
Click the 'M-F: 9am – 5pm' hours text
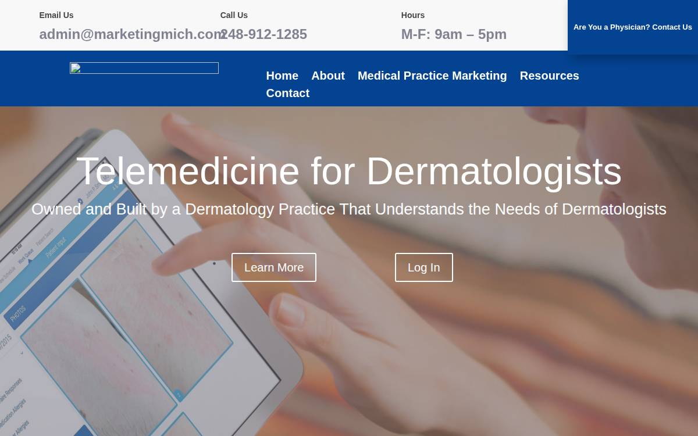(x=454, y=34)
